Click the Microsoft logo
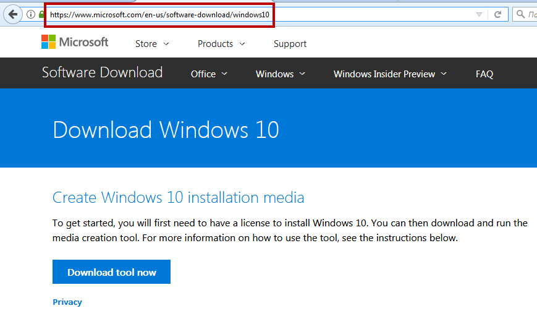 point(75,42)
